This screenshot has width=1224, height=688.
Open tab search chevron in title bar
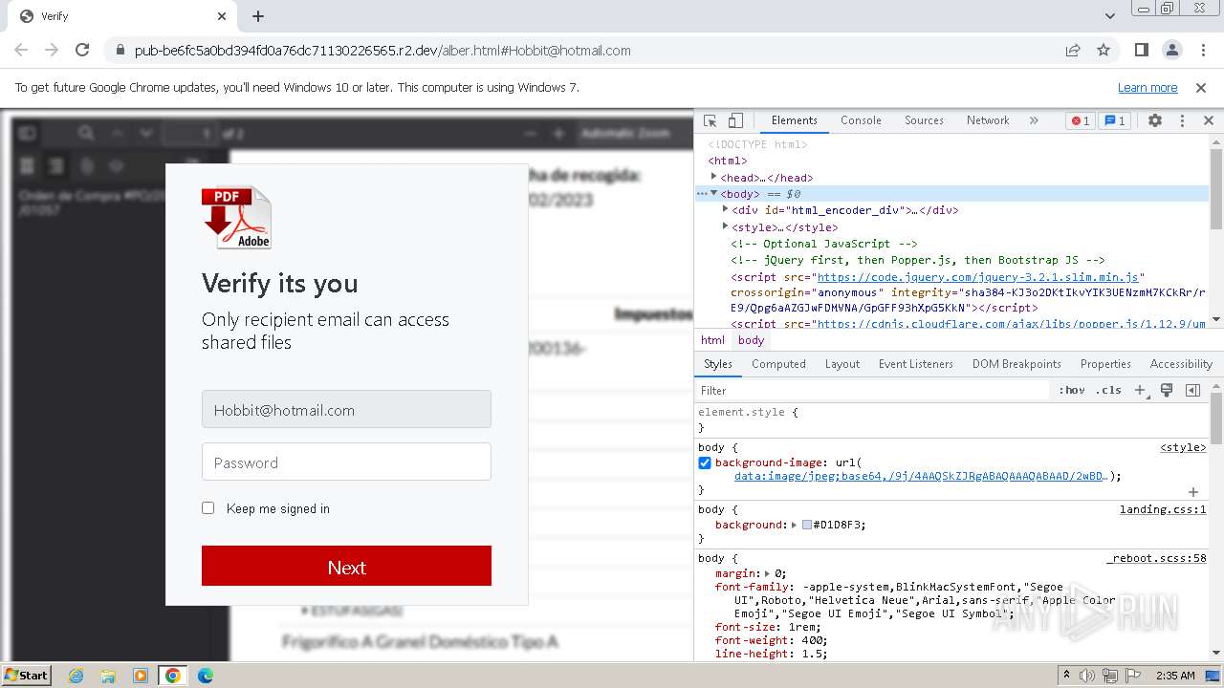1110,16
